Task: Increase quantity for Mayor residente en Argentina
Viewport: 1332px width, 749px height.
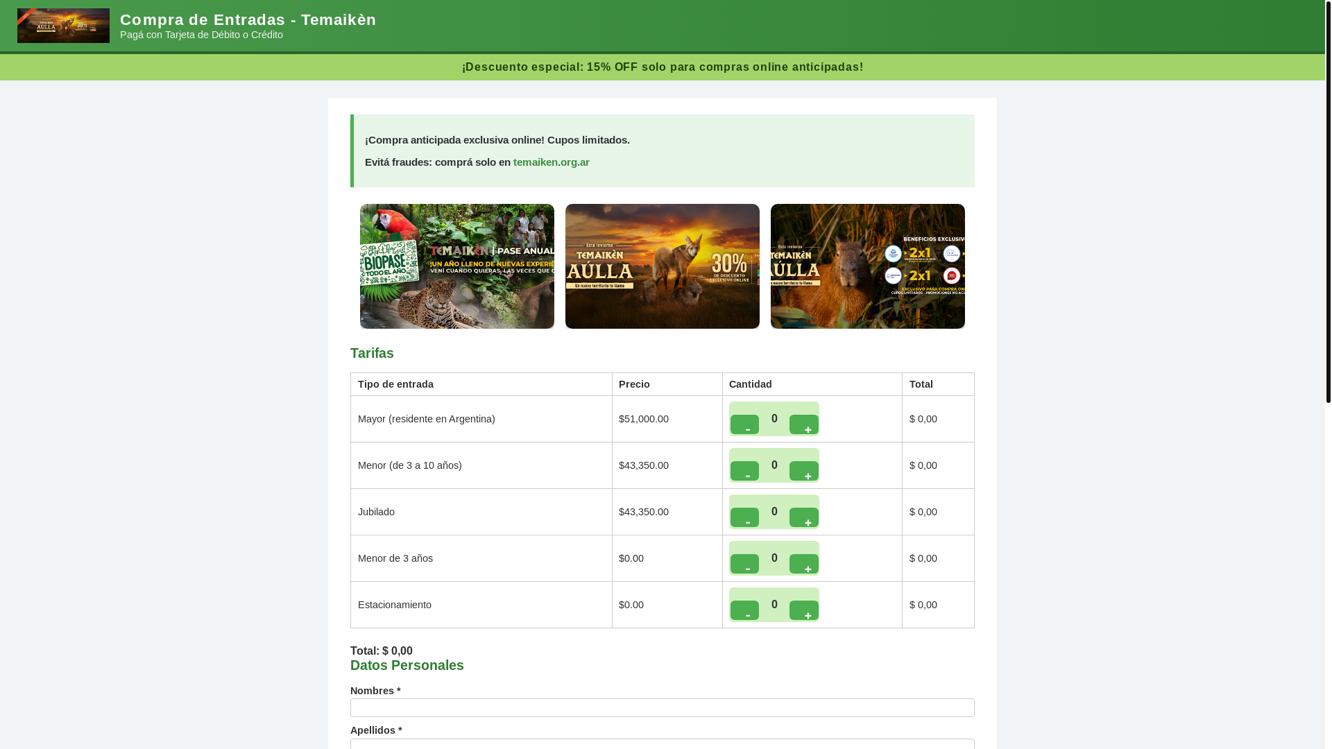Action: coord(804,424)
